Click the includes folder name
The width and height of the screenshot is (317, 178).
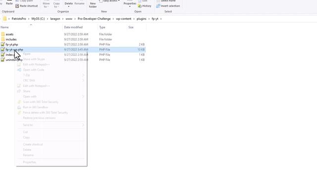11,40
